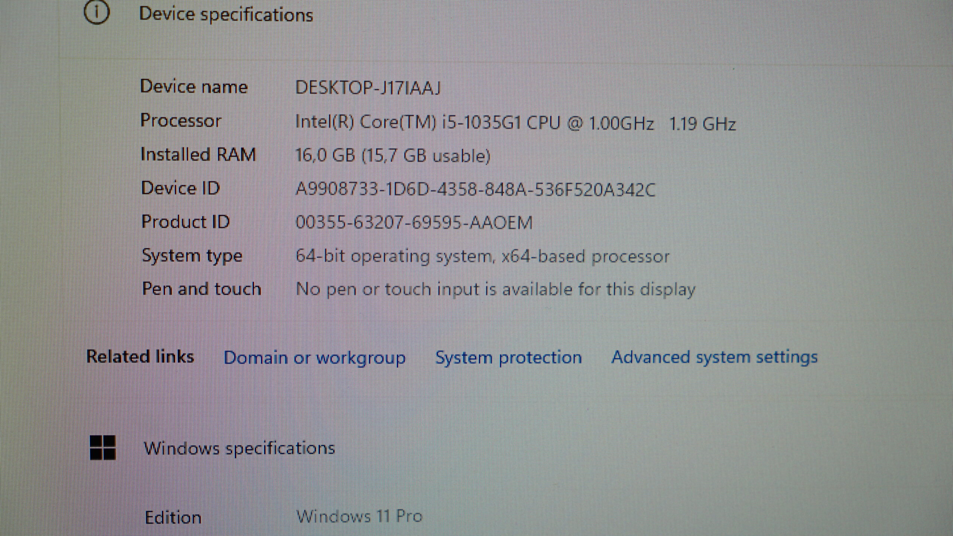
Task: Click the Device name label
Action: pyautogui.click(x=194, y=87)
